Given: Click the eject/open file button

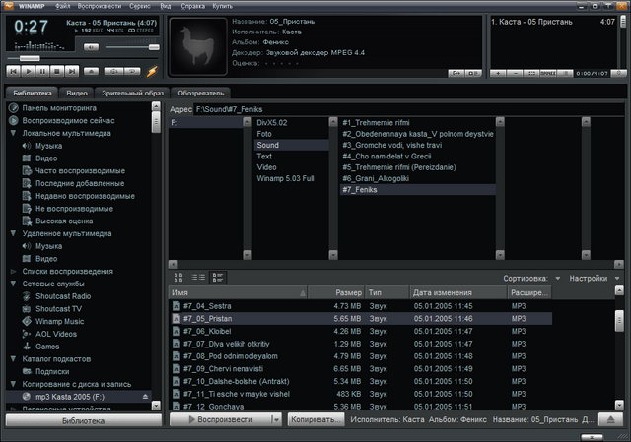Looking at the screenshot, I should (91, 72).
